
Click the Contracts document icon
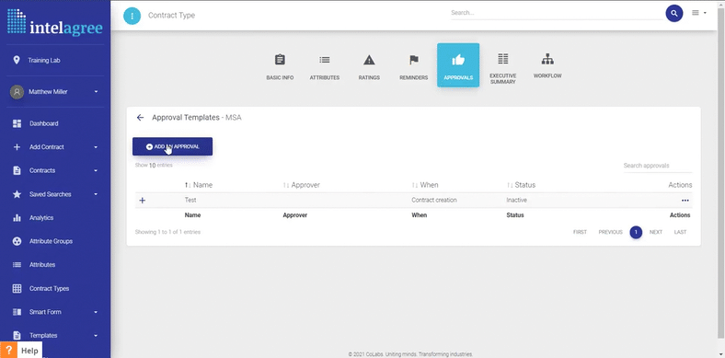tap(17, 170)
